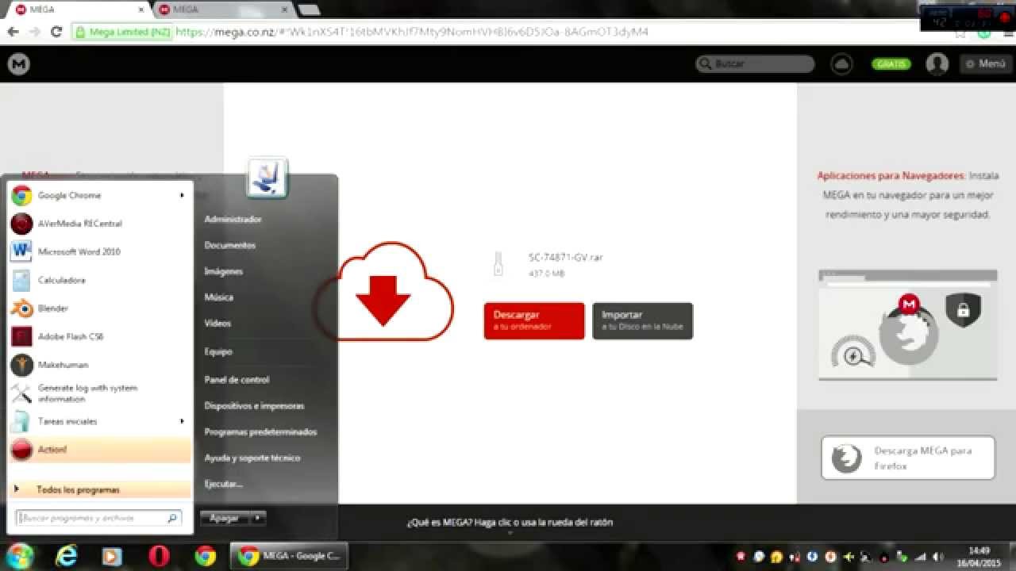Viewport: 1016px width, 571px height.
Task: Click the MEGA Buscar search field
Action: point(756,64)
